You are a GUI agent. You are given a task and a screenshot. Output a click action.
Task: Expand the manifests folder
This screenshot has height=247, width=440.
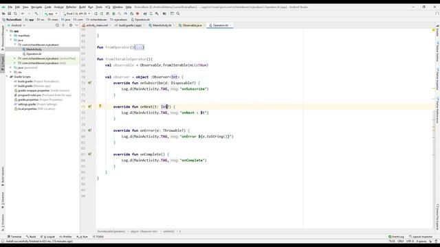click(11, 36)
